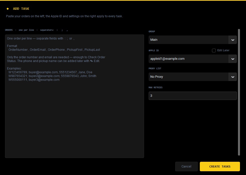Screen dimensions: 246x175
Task: Click the ADD TASK heading text
Action: pyautogui.click(x=21, y=9)
